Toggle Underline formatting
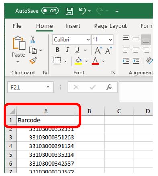This screenshot has width=158, height=176. (x=77, y=50)
